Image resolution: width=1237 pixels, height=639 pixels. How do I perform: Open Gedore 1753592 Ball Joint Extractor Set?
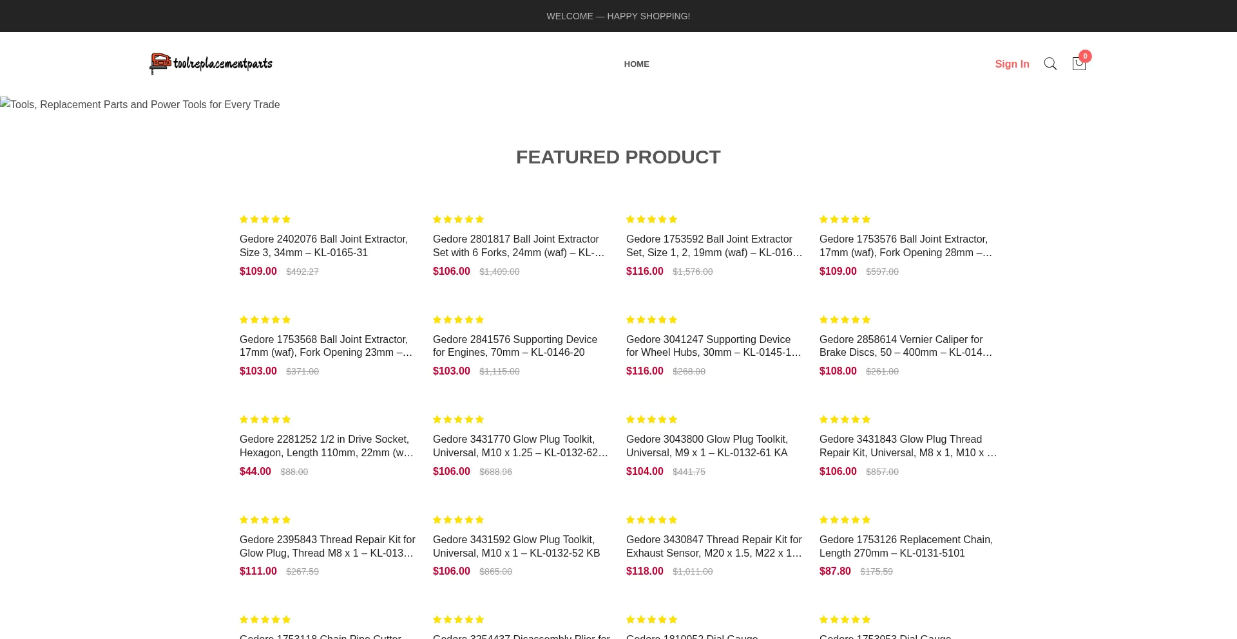(714, 246)
